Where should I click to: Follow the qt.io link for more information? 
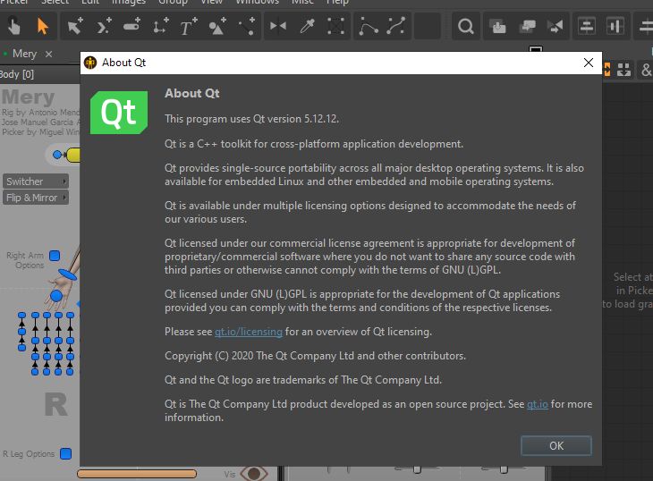point(537,404)
